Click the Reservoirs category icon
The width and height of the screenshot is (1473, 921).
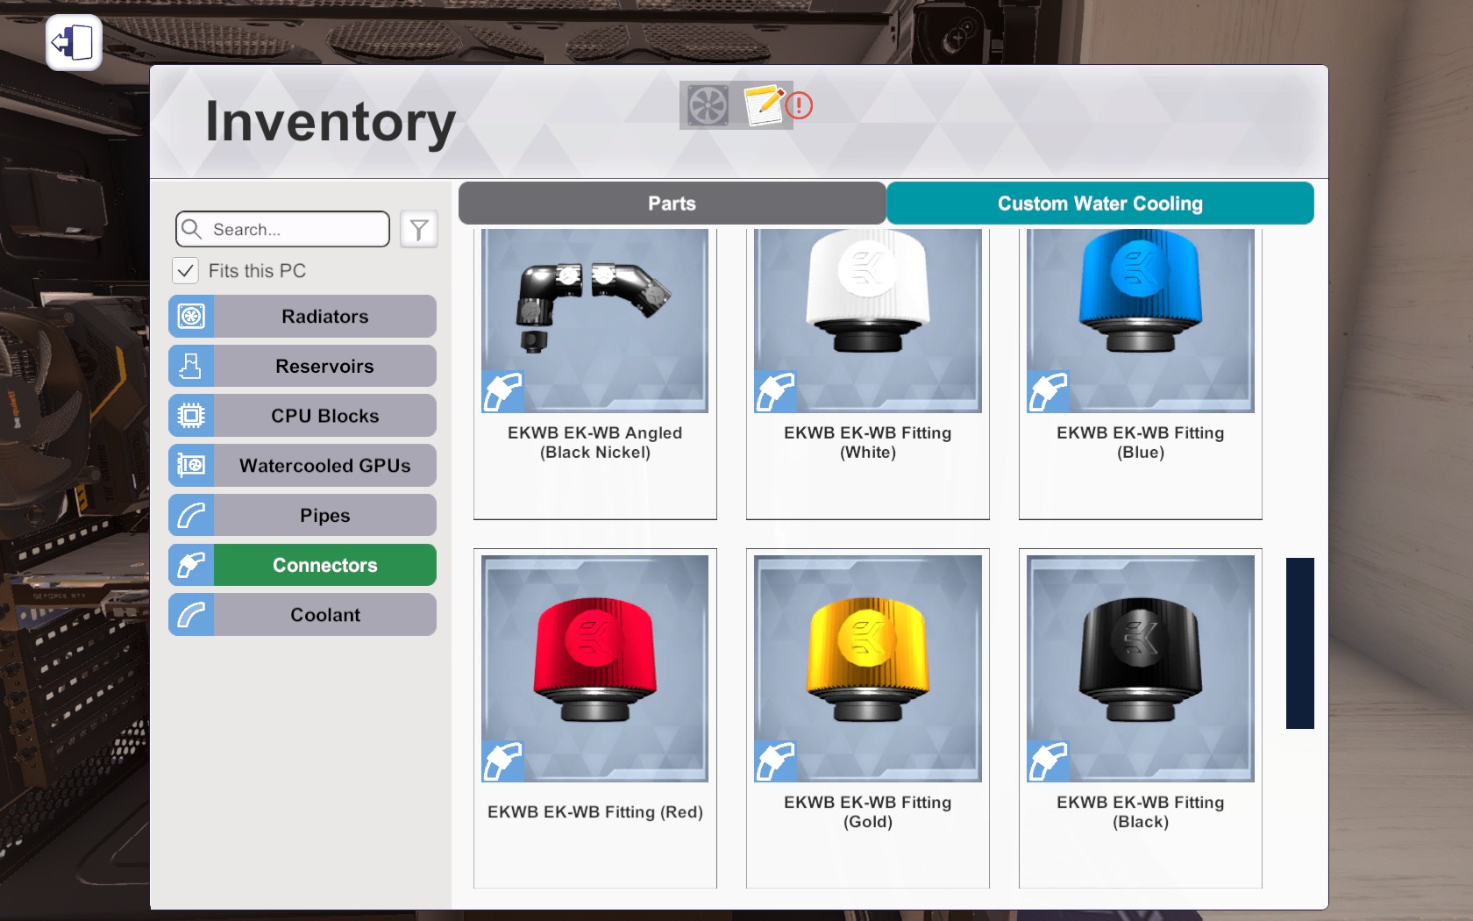191,366
